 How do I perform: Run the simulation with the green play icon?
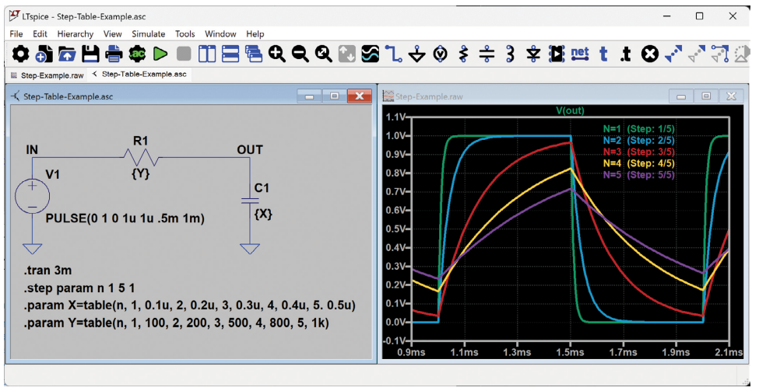(160, 54)
